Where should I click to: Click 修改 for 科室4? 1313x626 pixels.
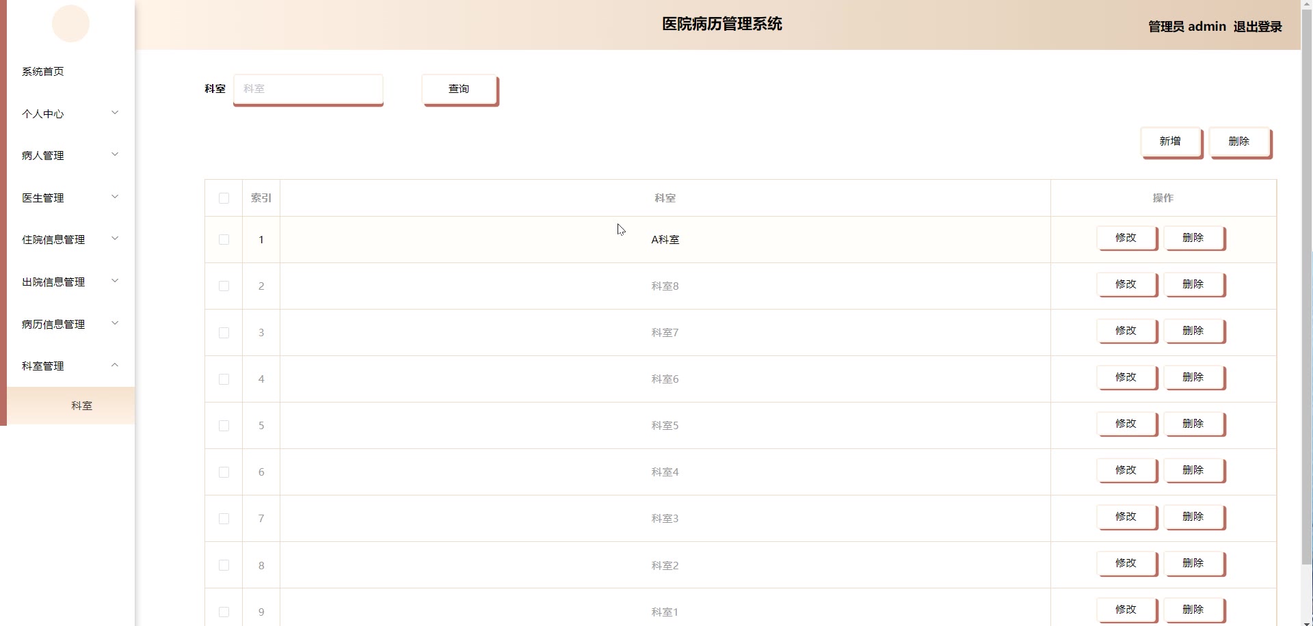click(1126, 470)
